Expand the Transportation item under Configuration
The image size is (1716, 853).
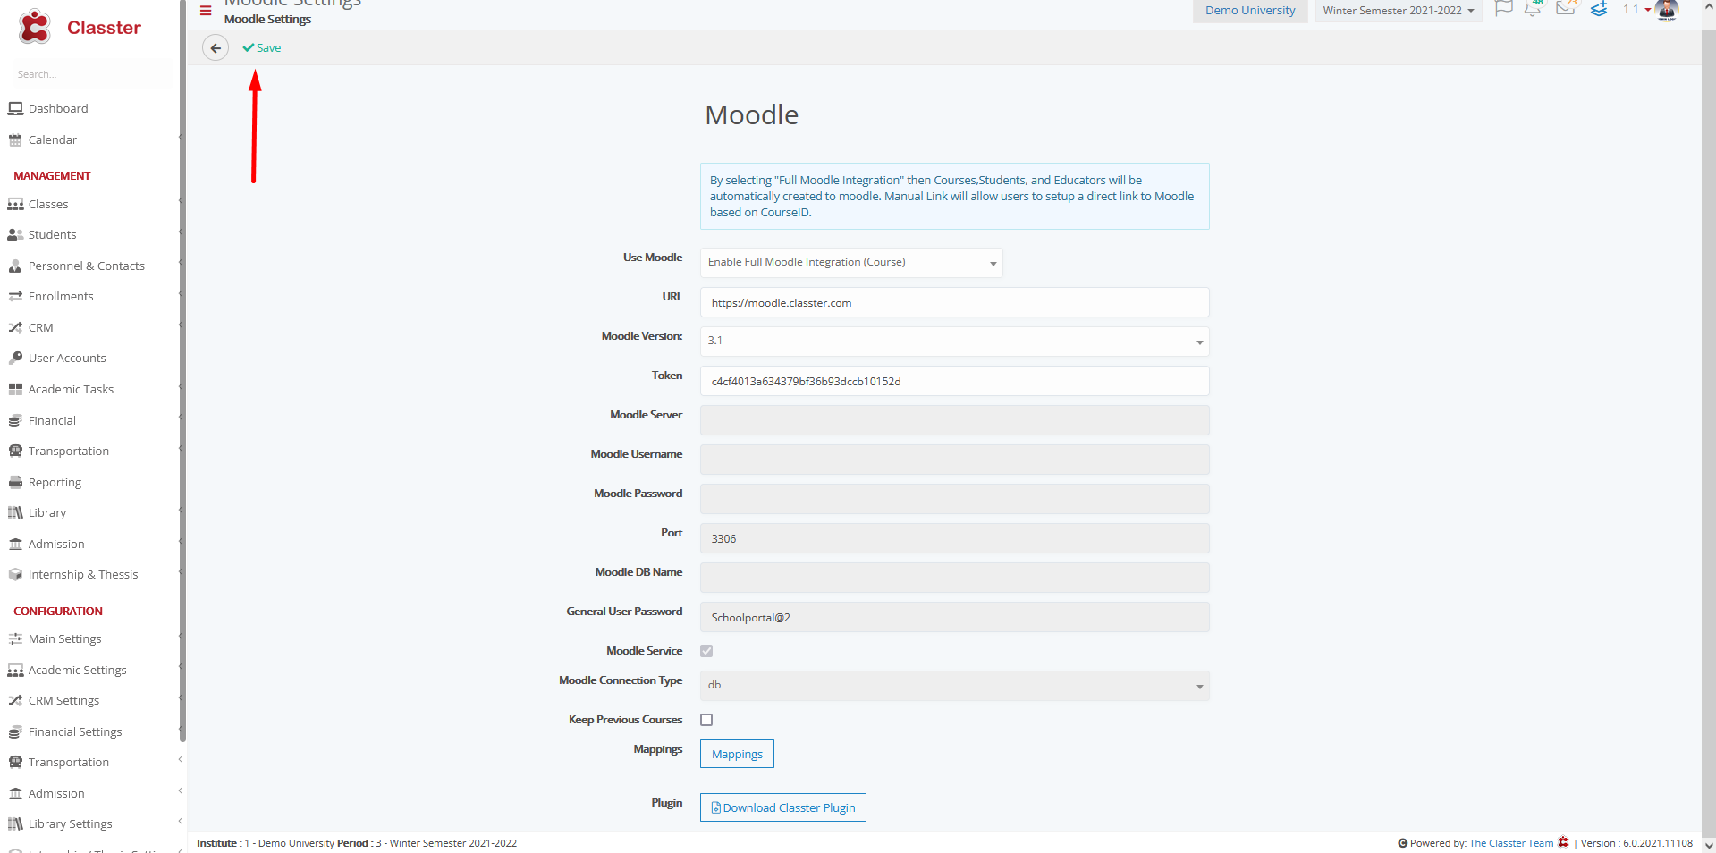click(180, 760)
